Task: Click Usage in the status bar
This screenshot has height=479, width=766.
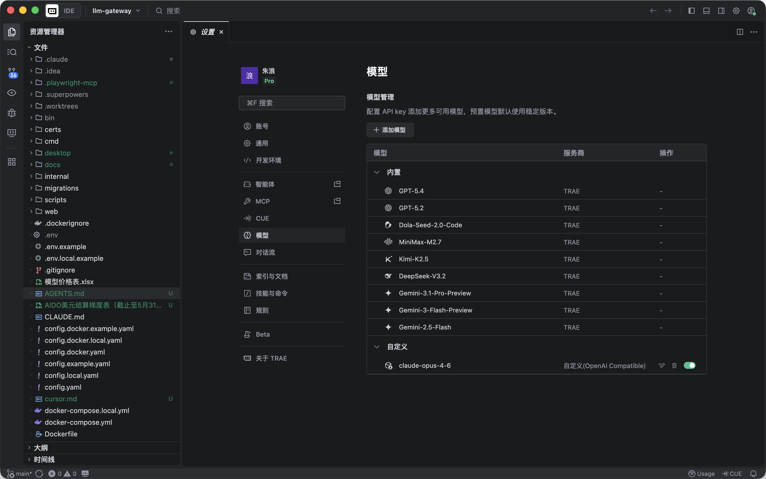Action: click(x=701, y=473)
